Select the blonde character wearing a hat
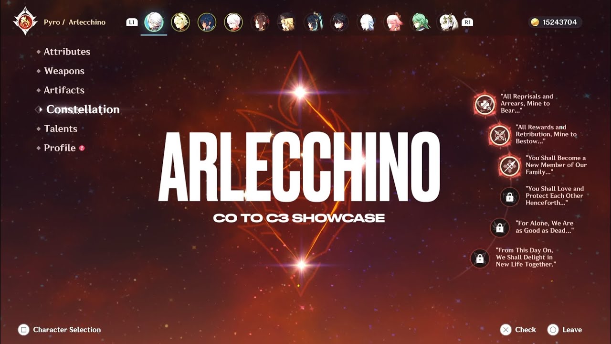Image resolution: width=611 pixels, height=344 pixels. coord(286,22)
